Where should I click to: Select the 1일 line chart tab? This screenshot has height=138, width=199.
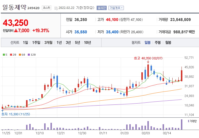pos(26,42)
